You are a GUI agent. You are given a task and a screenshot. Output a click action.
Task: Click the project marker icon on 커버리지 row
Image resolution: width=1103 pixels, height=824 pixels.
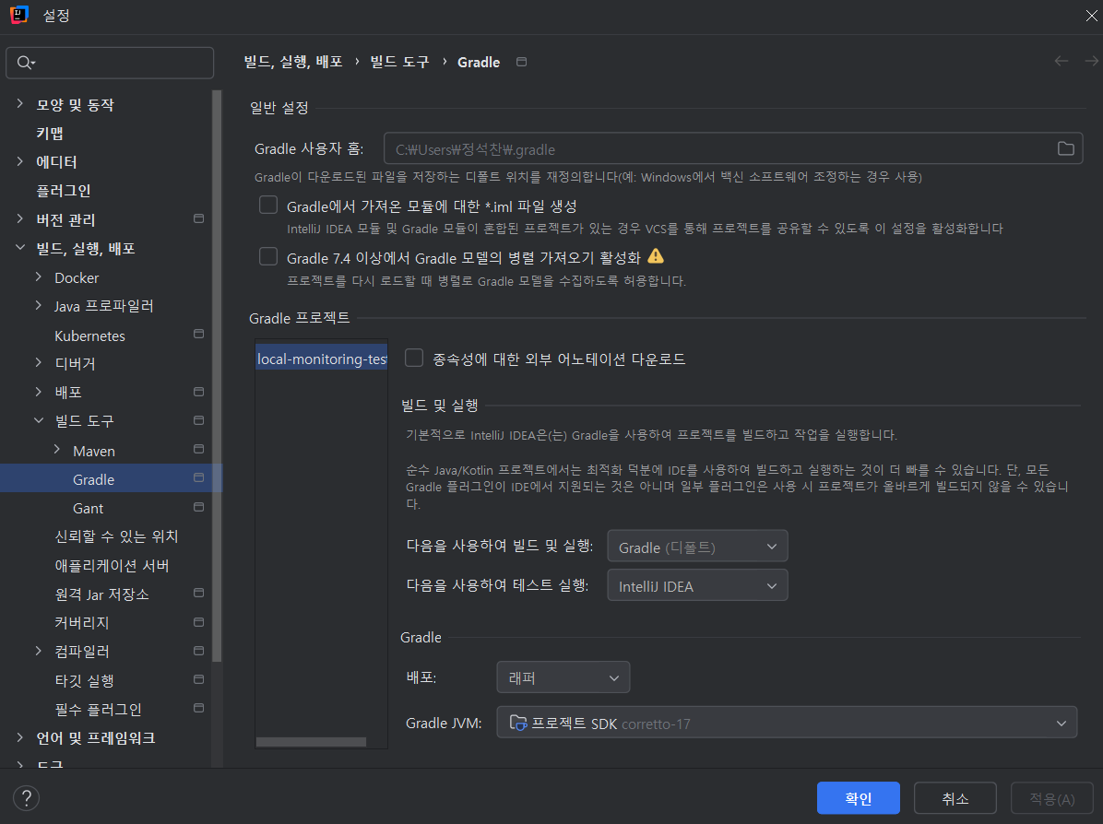198,622
